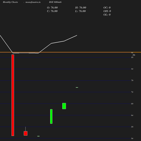The image size is (141, 141).
Task: Click the '84' price axis label
Action: [x=132, y=69]
